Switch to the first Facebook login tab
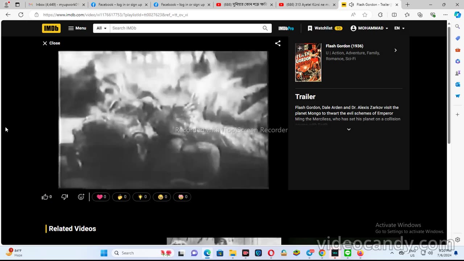 (x=119, y=5)
